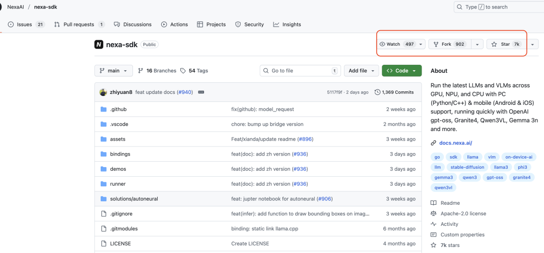Expand the Watch notifications dropdown arrow
This screenshot has height=253, width=544.
tap(421, 44)
